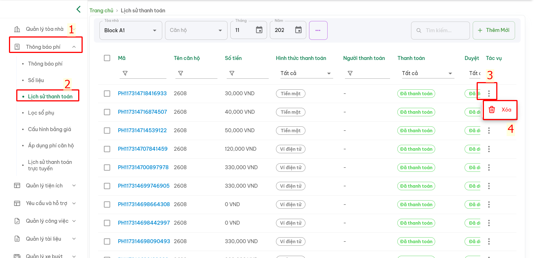538x258 pixels.
Task: Collapse the sidebar with the back chevron
Action: coord(78,9)
